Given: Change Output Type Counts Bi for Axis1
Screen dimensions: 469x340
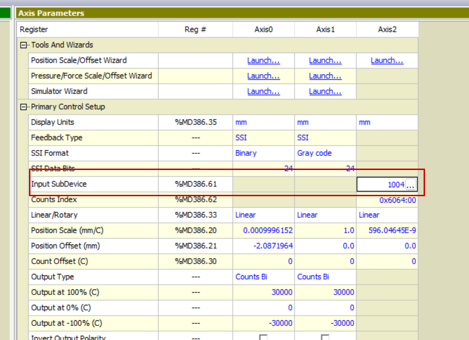Looking at the screenshot, I should (325, 277).
